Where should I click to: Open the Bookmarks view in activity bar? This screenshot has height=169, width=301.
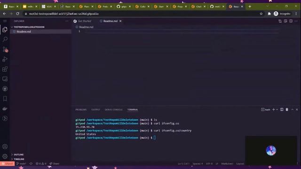(5, 99)
